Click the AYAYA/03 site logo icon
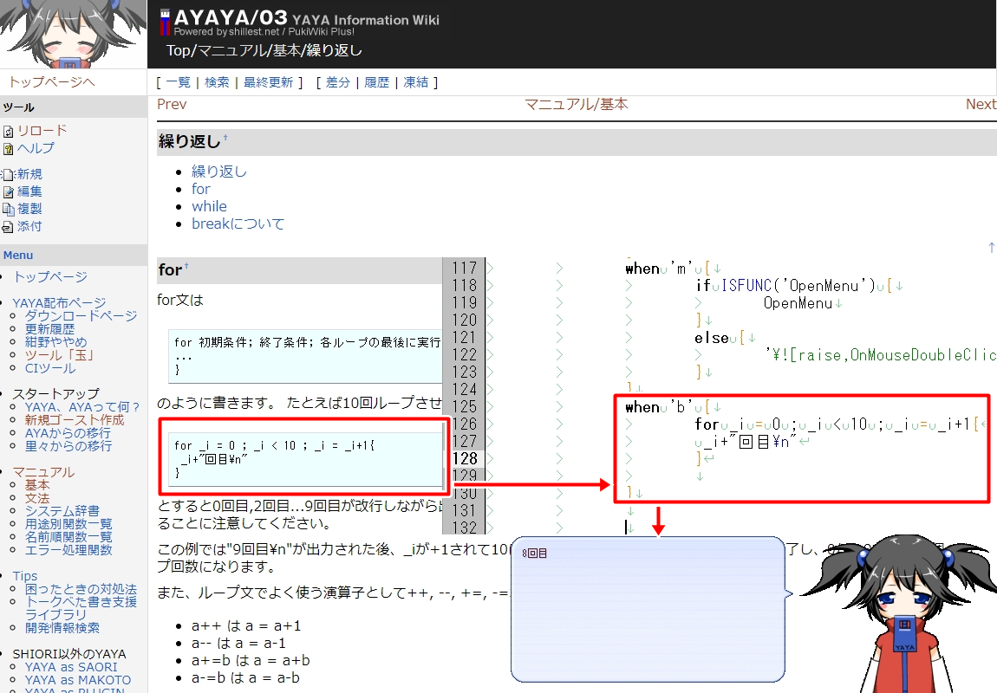This screenshot has height=693, width=997. tap(166, 23)
